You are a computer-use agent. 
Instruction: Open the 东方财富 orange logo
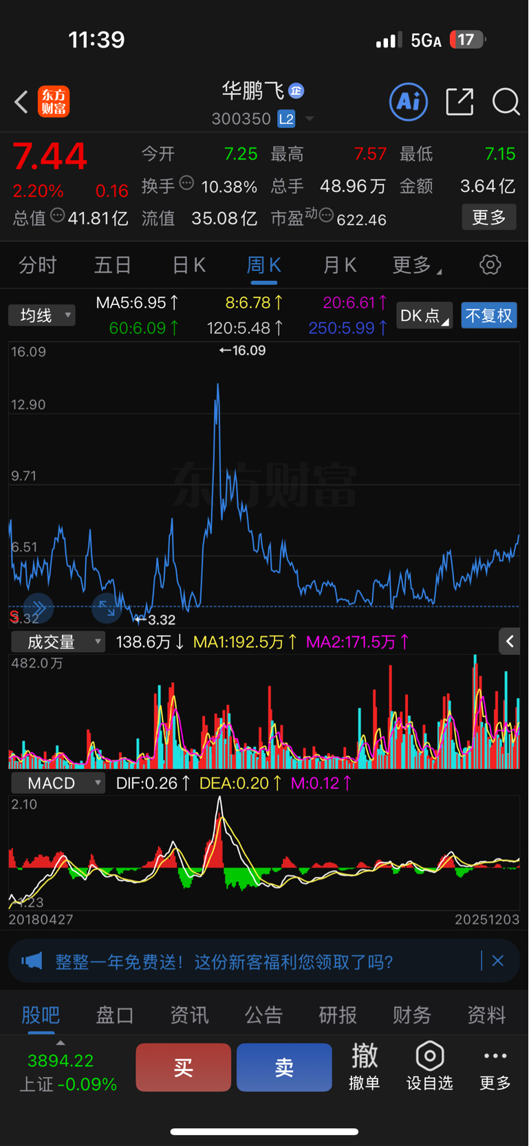pyautogui.click(x=54, y=102)
